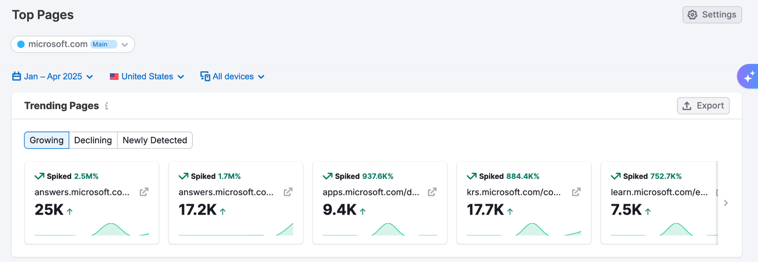Click the sparkline chart on the 9.4K card
This screenshot has width=758, height=262.
380,229
